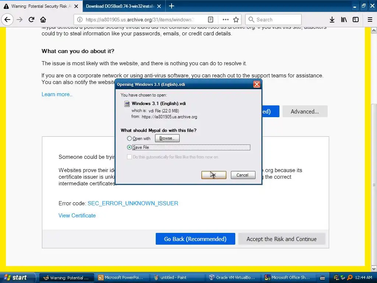Click the magnifier tray icon
Viewport: 377px width, 283px height.
350,277
